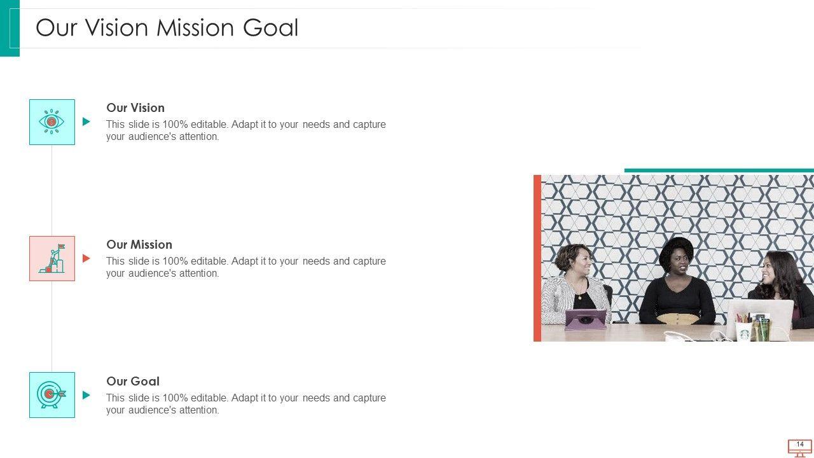The height and width of the screenshot is (458, 814).
Task: Click the Our Goal heading
Action: coord(133,381)
